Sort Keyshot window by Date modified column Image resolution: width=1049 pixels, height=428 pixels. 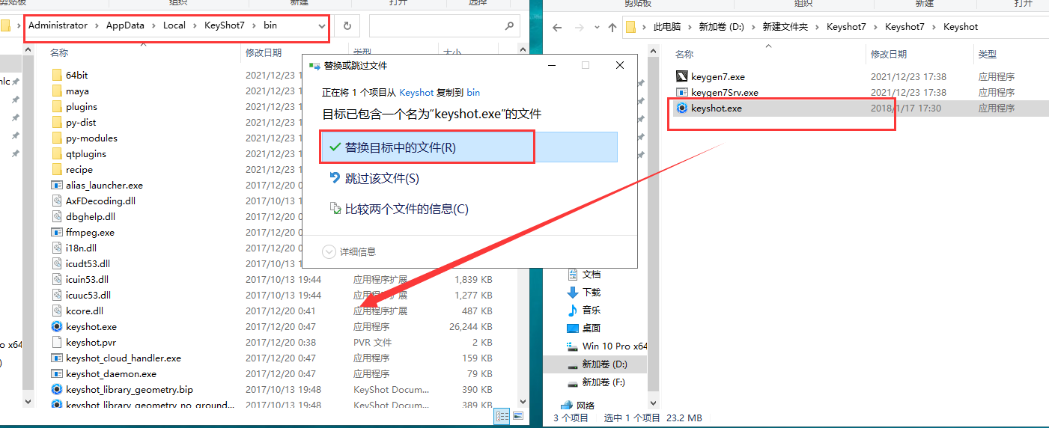tap(889, 55)
